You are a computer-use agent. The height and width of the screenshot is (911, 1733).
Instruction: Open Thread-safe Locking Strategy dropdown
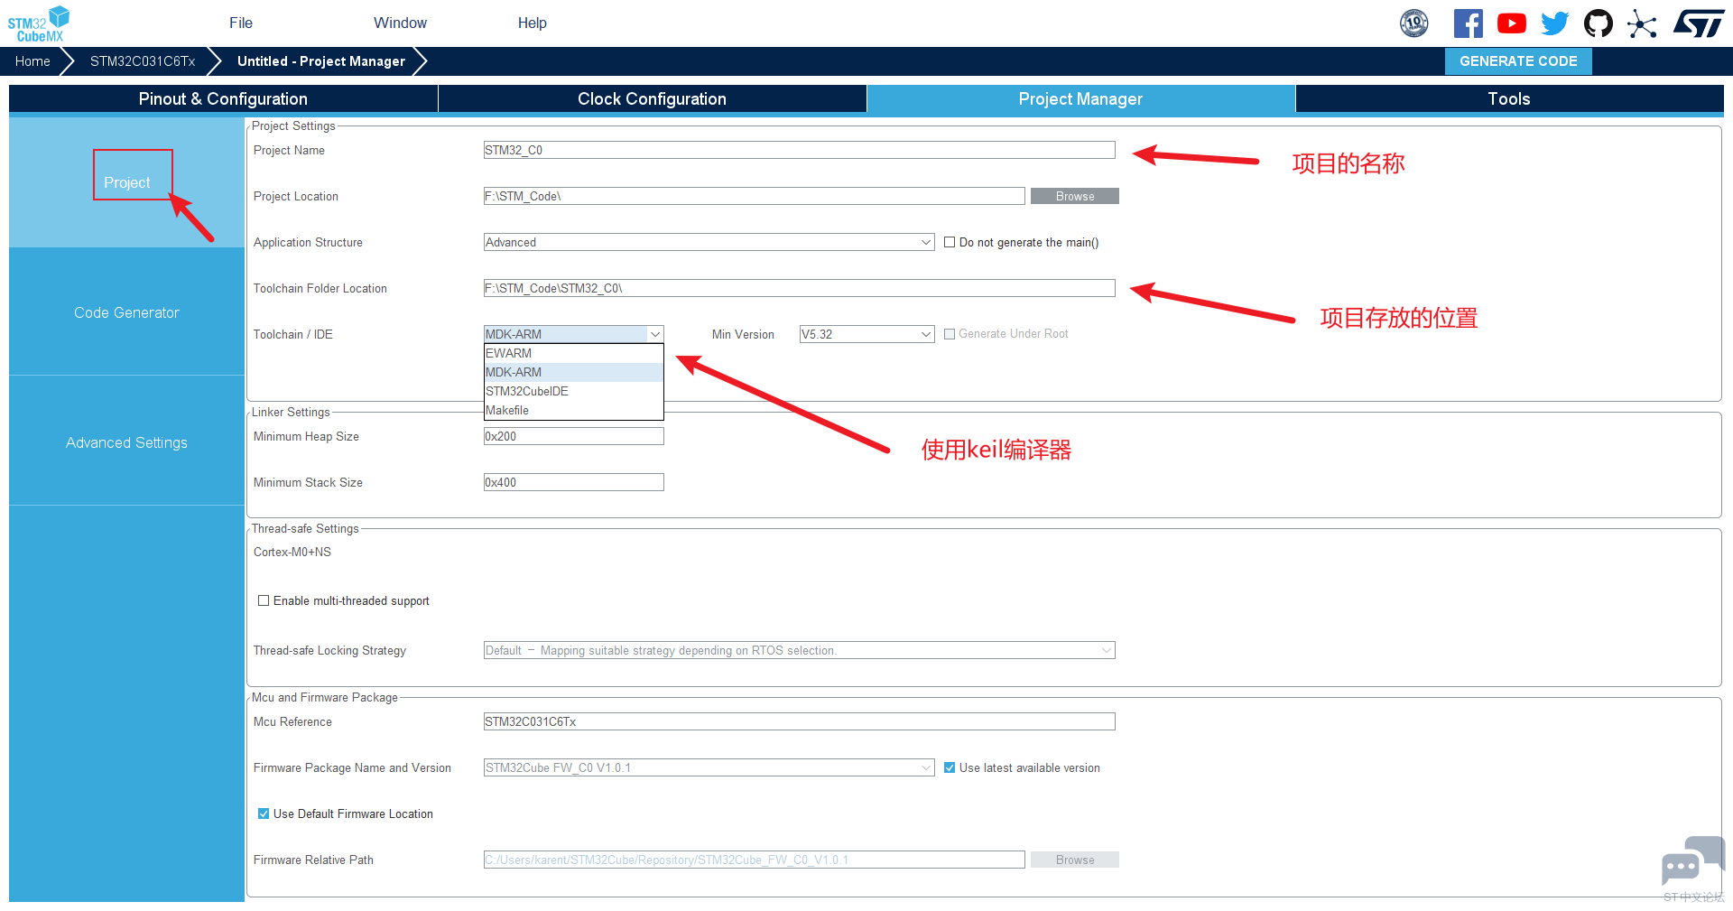[x=799, y=650]
